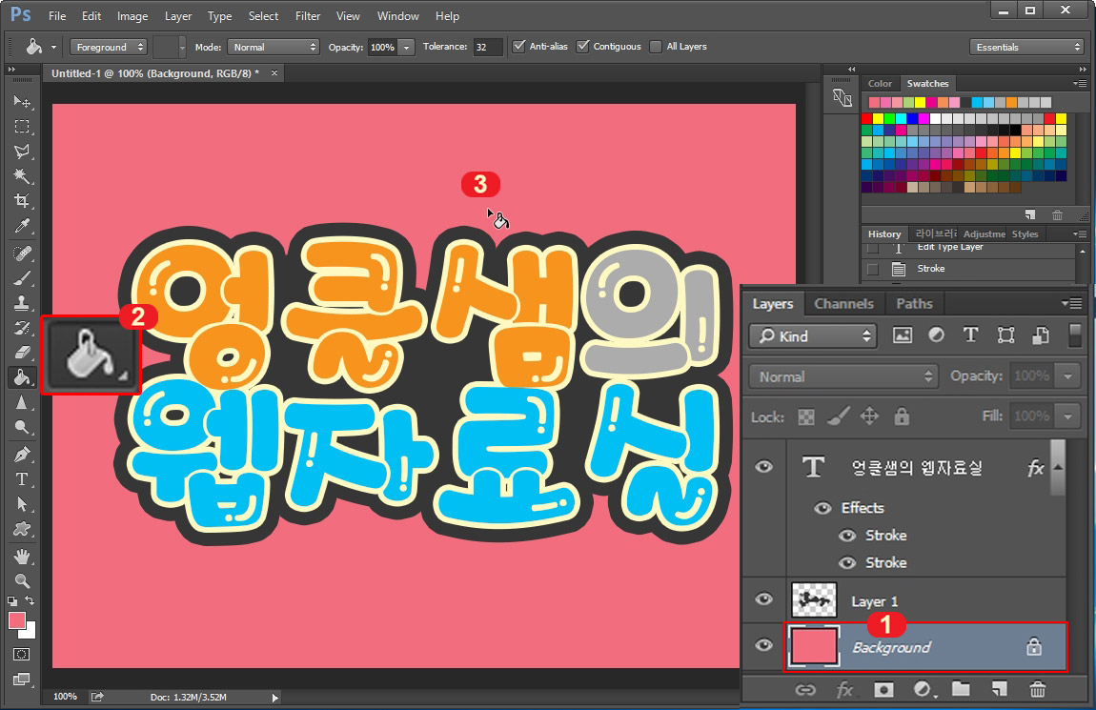Select the Dodge tool
The image size is (1096, 710).
(22, 427)
